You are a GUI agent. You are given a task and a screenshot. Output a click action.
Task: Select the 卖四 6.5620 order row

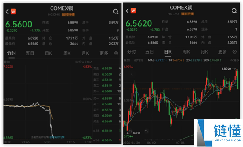click(x=107, y=74)
